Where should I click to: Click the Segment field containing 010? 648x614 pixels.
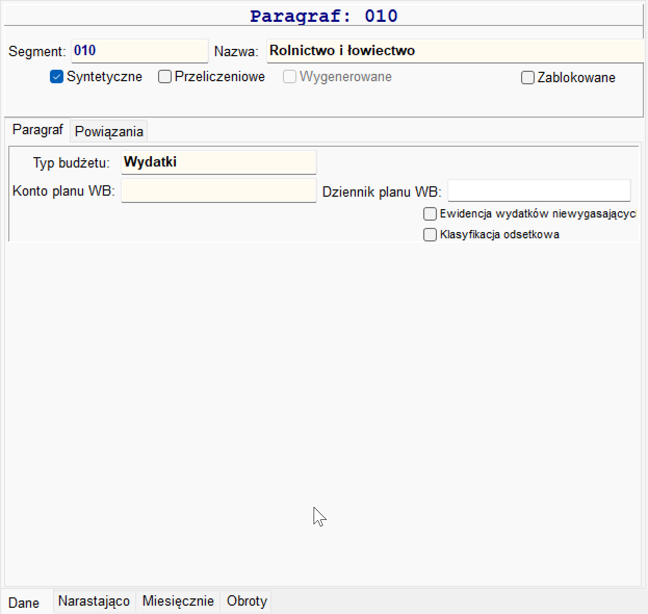pyautogui.click(x=139, y=51)
